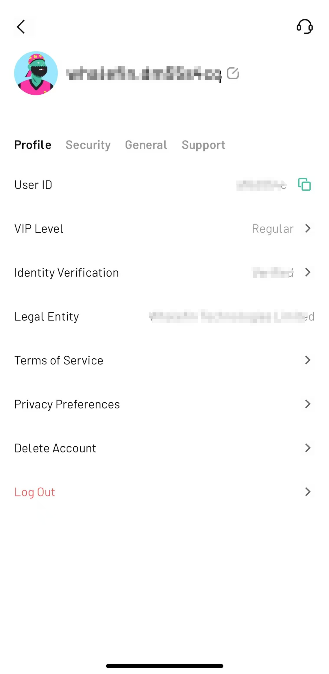Select the Profile tab
This screenshot has width=329, height=674.
(x=33, y=145)
